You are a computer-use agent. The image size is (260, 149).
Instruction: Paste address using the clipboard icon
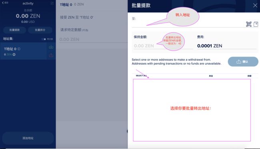coord(256,24)
